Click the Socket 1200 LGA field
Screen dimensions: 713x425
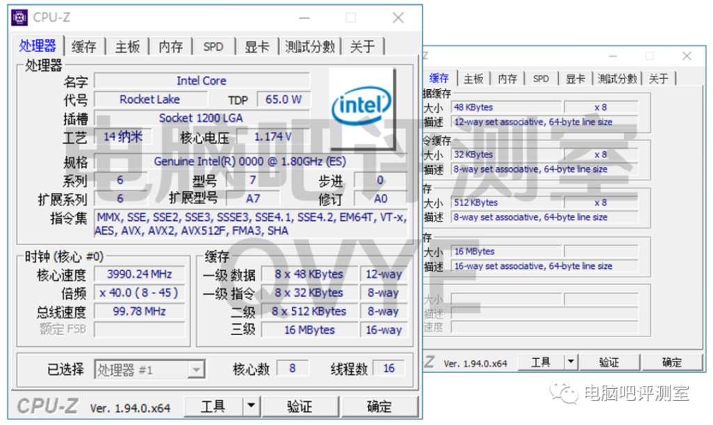pos(202,118)
